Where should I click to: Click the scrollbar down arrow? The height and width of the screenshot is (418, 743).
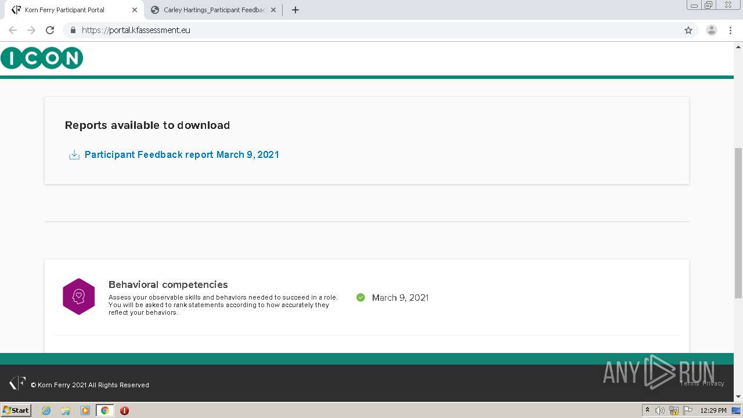click(x=738, y=397)
